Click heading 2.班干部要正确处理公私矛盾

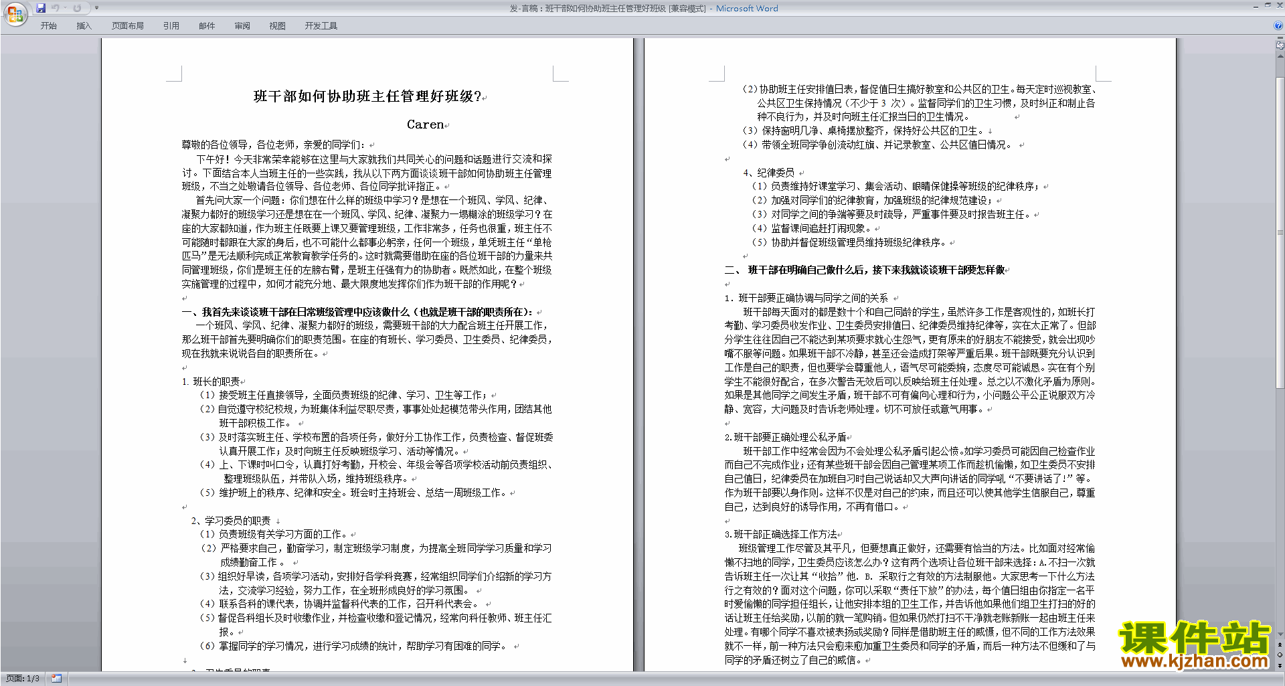click(x=786, y=437)
